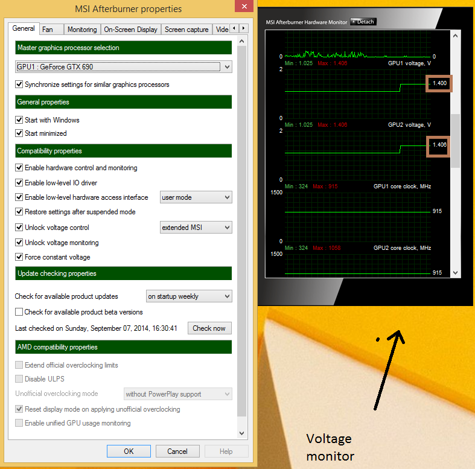Click hardware monitor scroll-down arrow
The width and height of the screenshot is (475, 469).
pos(455,273)
